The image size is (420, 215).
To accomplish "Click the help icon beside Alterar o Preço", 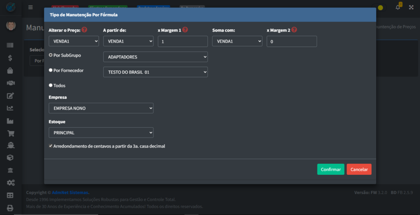I will pyautogui.click(x=84, y=30).
